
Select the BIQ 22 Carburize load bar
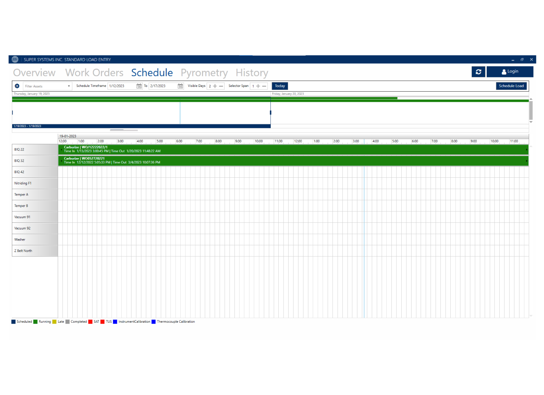293,149
